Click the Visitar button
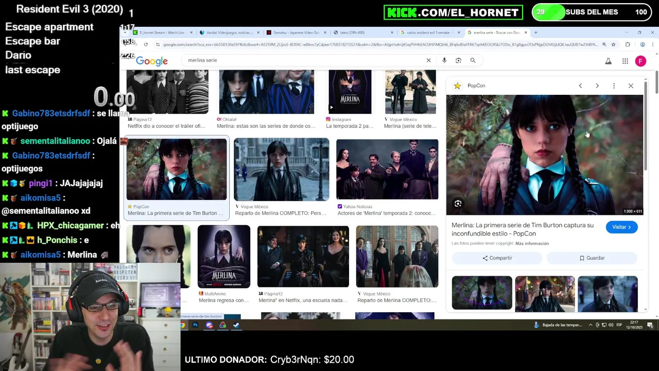The image size is (659, 371). [x=621, y=227]
